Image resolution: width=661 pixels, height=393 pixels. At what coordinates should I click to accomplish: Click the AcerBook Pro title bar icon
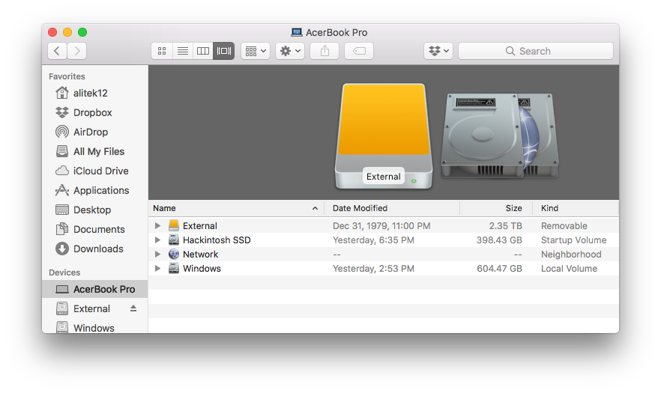(297, 32)
